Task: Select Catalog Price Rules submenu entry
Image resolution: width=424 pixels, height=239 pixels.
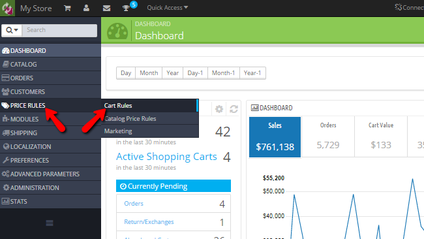Action: click(x=150, y=119)
